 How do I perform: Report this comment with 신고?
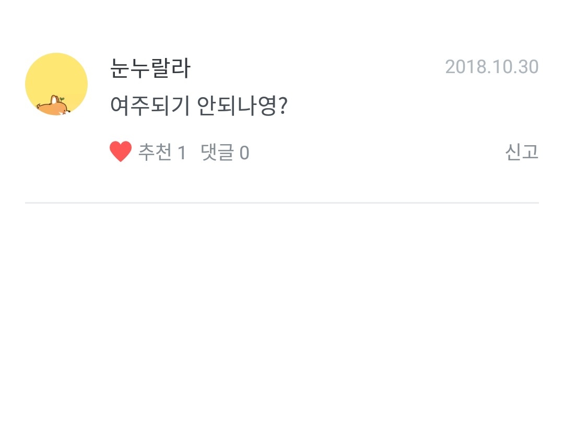coord(521,152)
